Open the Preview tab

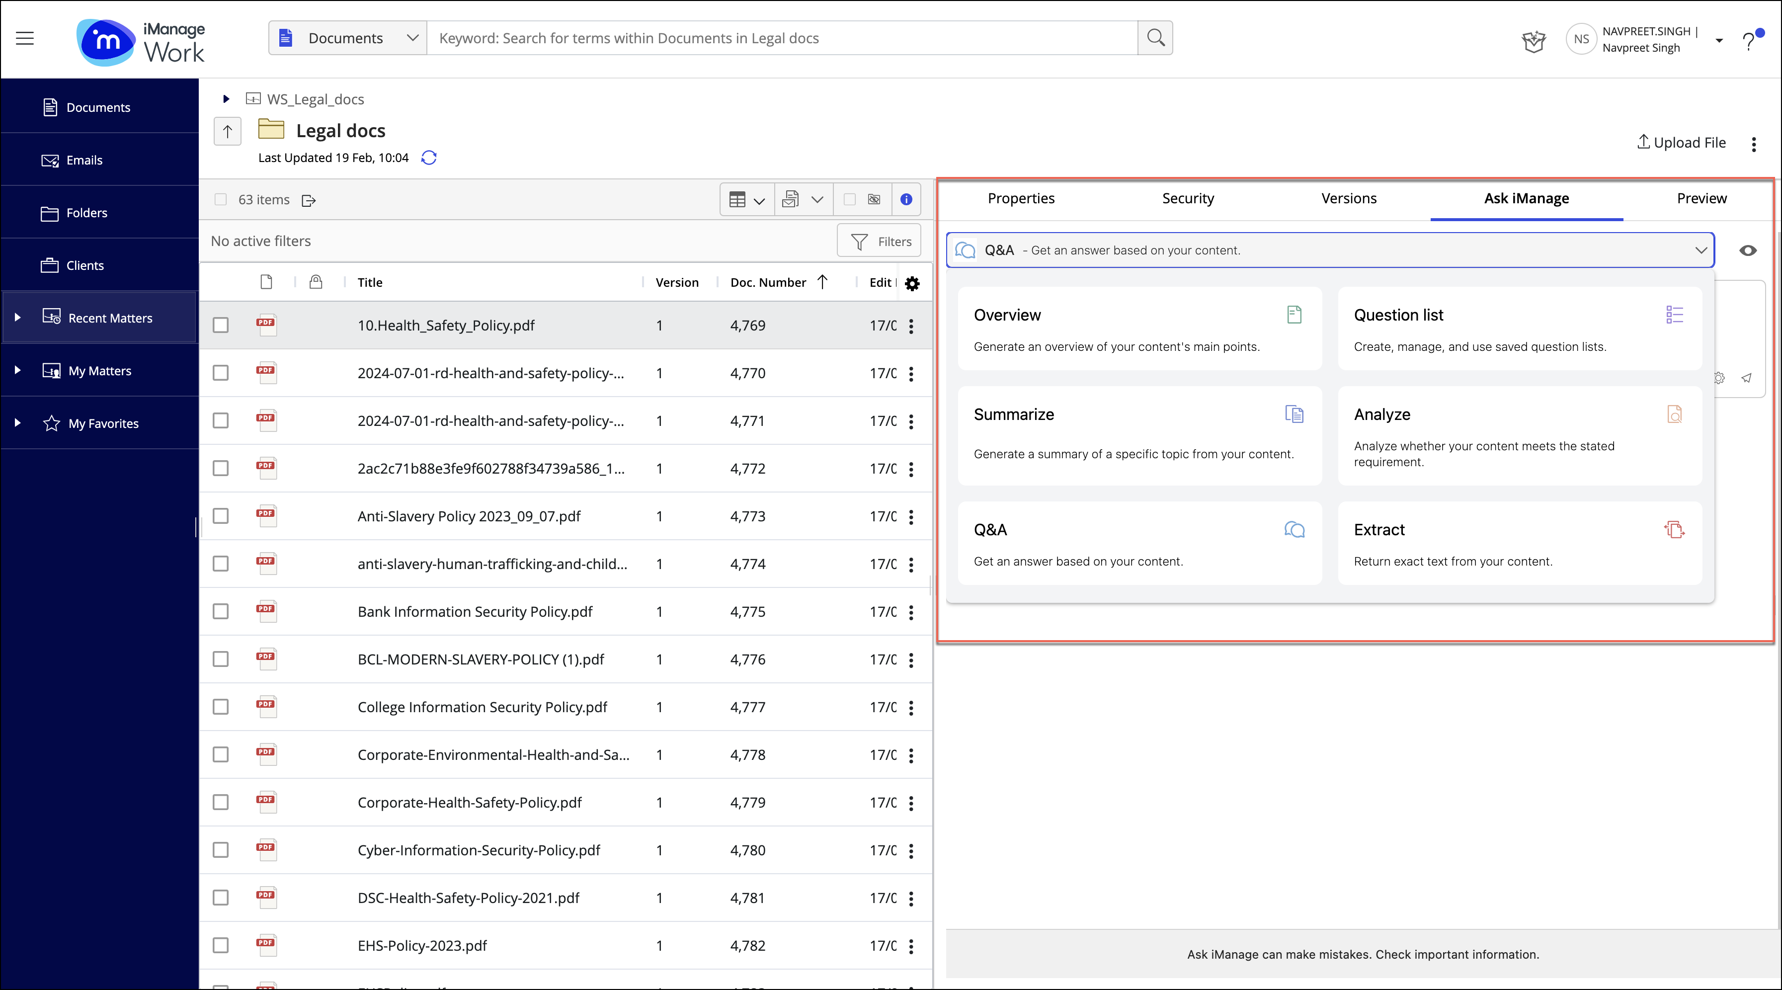click(1702, 199)
